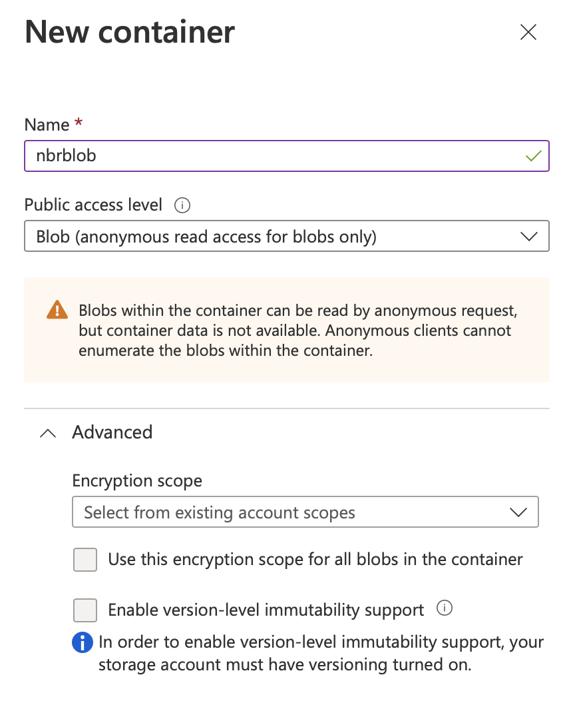571x705 pixels.
Task: Select the Blob anonymous read access combo box
Action: tap(287, 236)
